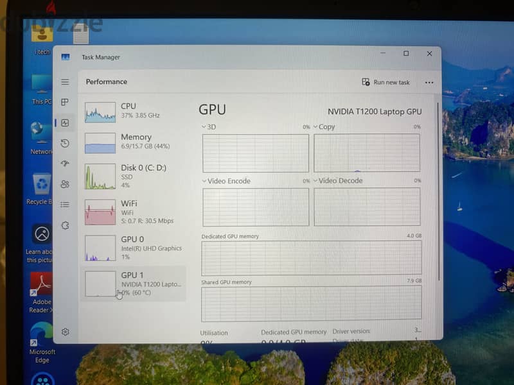Select the Adobe Reader desktop shortcut
This screenshot has height=385, width=514.
click(40, 293)
